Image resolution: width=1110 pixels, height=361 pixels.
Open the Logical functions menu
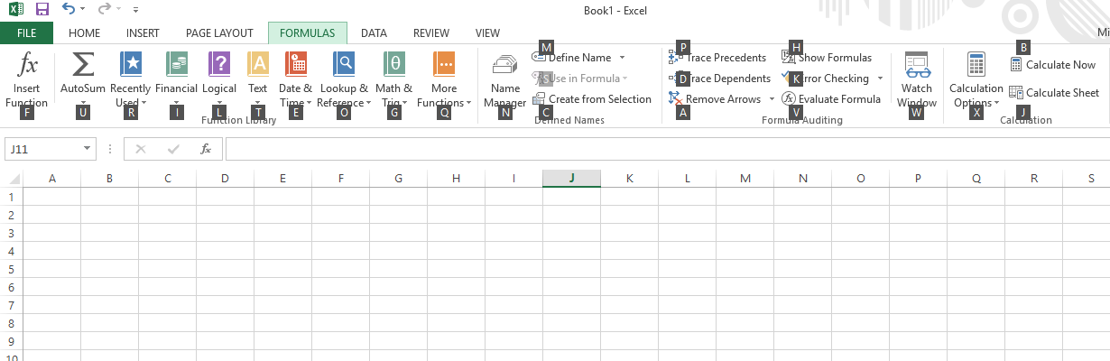point(219,80)
